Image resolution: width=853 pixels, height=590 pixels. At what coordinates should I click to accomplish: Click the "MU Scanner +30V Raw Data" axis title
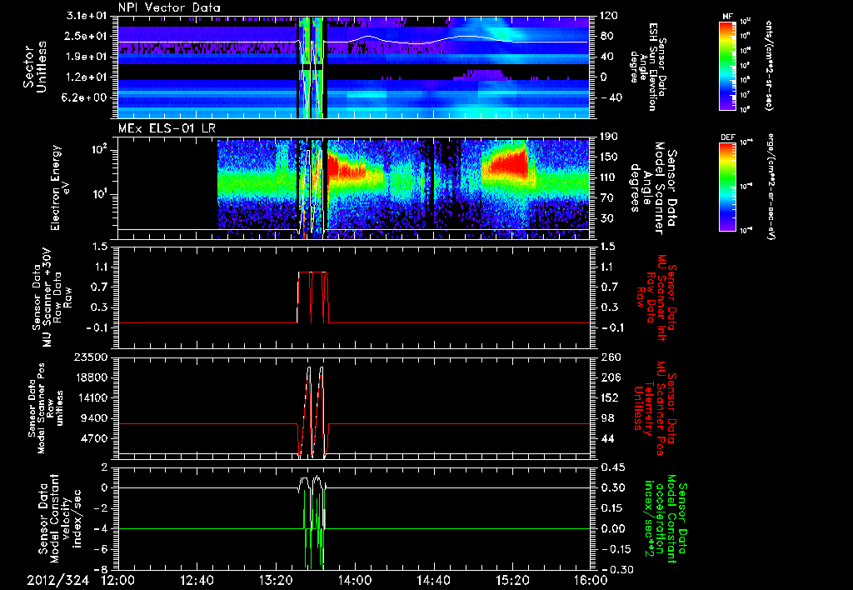pos(52,297)
